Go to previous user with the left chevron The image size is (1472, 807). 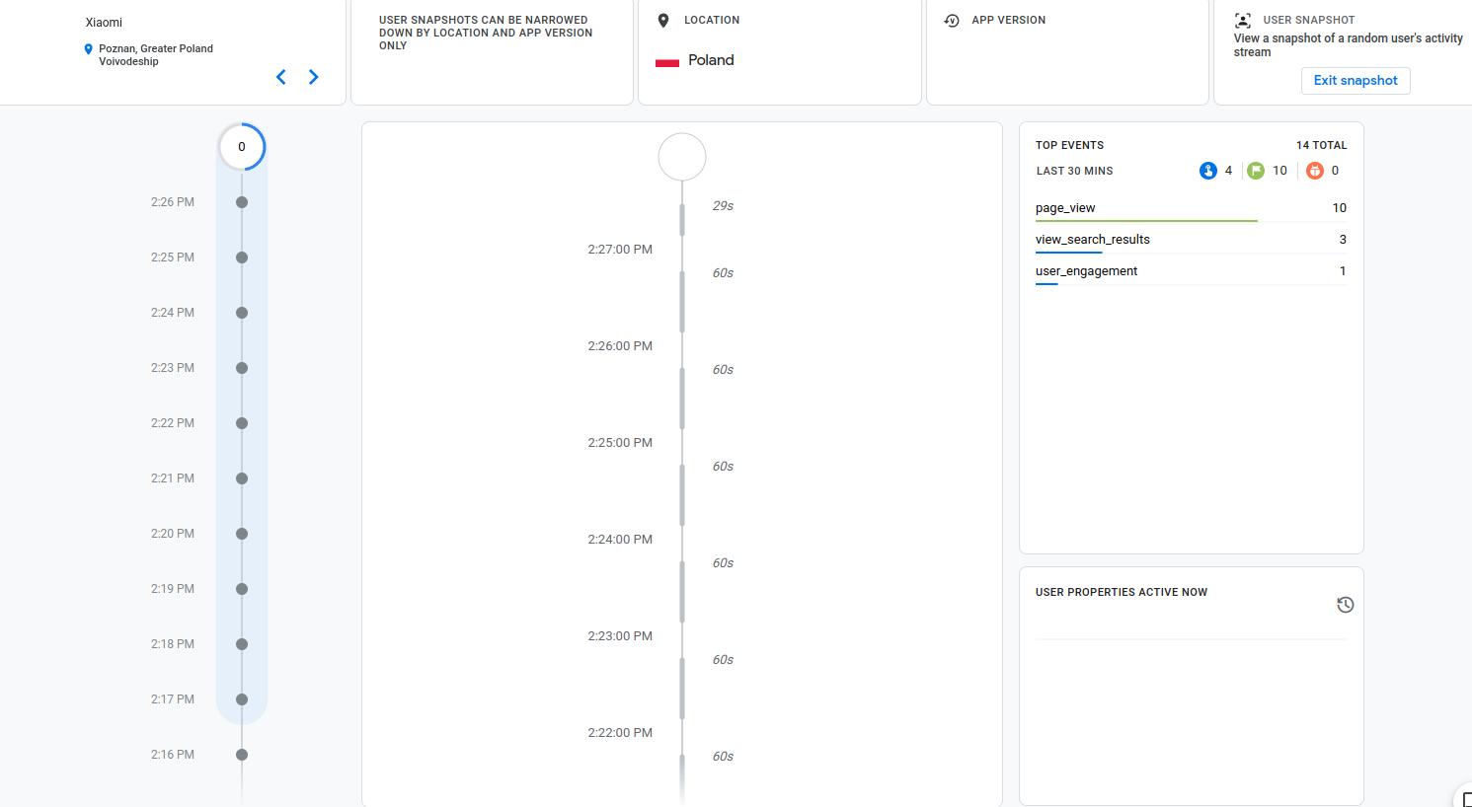click(x=280, y=76)
